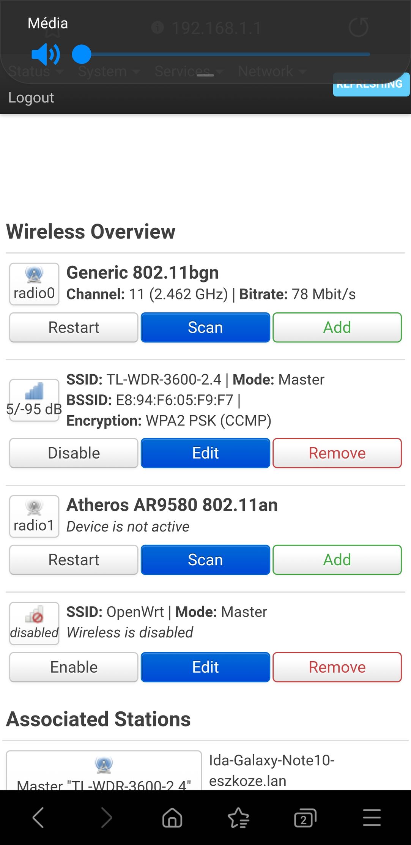Screen dimensions: 411x845
Task: Scan with radio0 Generic 802.11bgn
Action: 205,327
